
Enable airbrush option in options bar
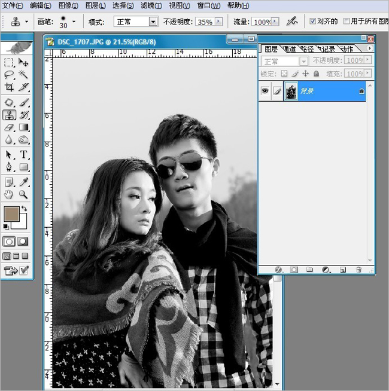point(292,22)
